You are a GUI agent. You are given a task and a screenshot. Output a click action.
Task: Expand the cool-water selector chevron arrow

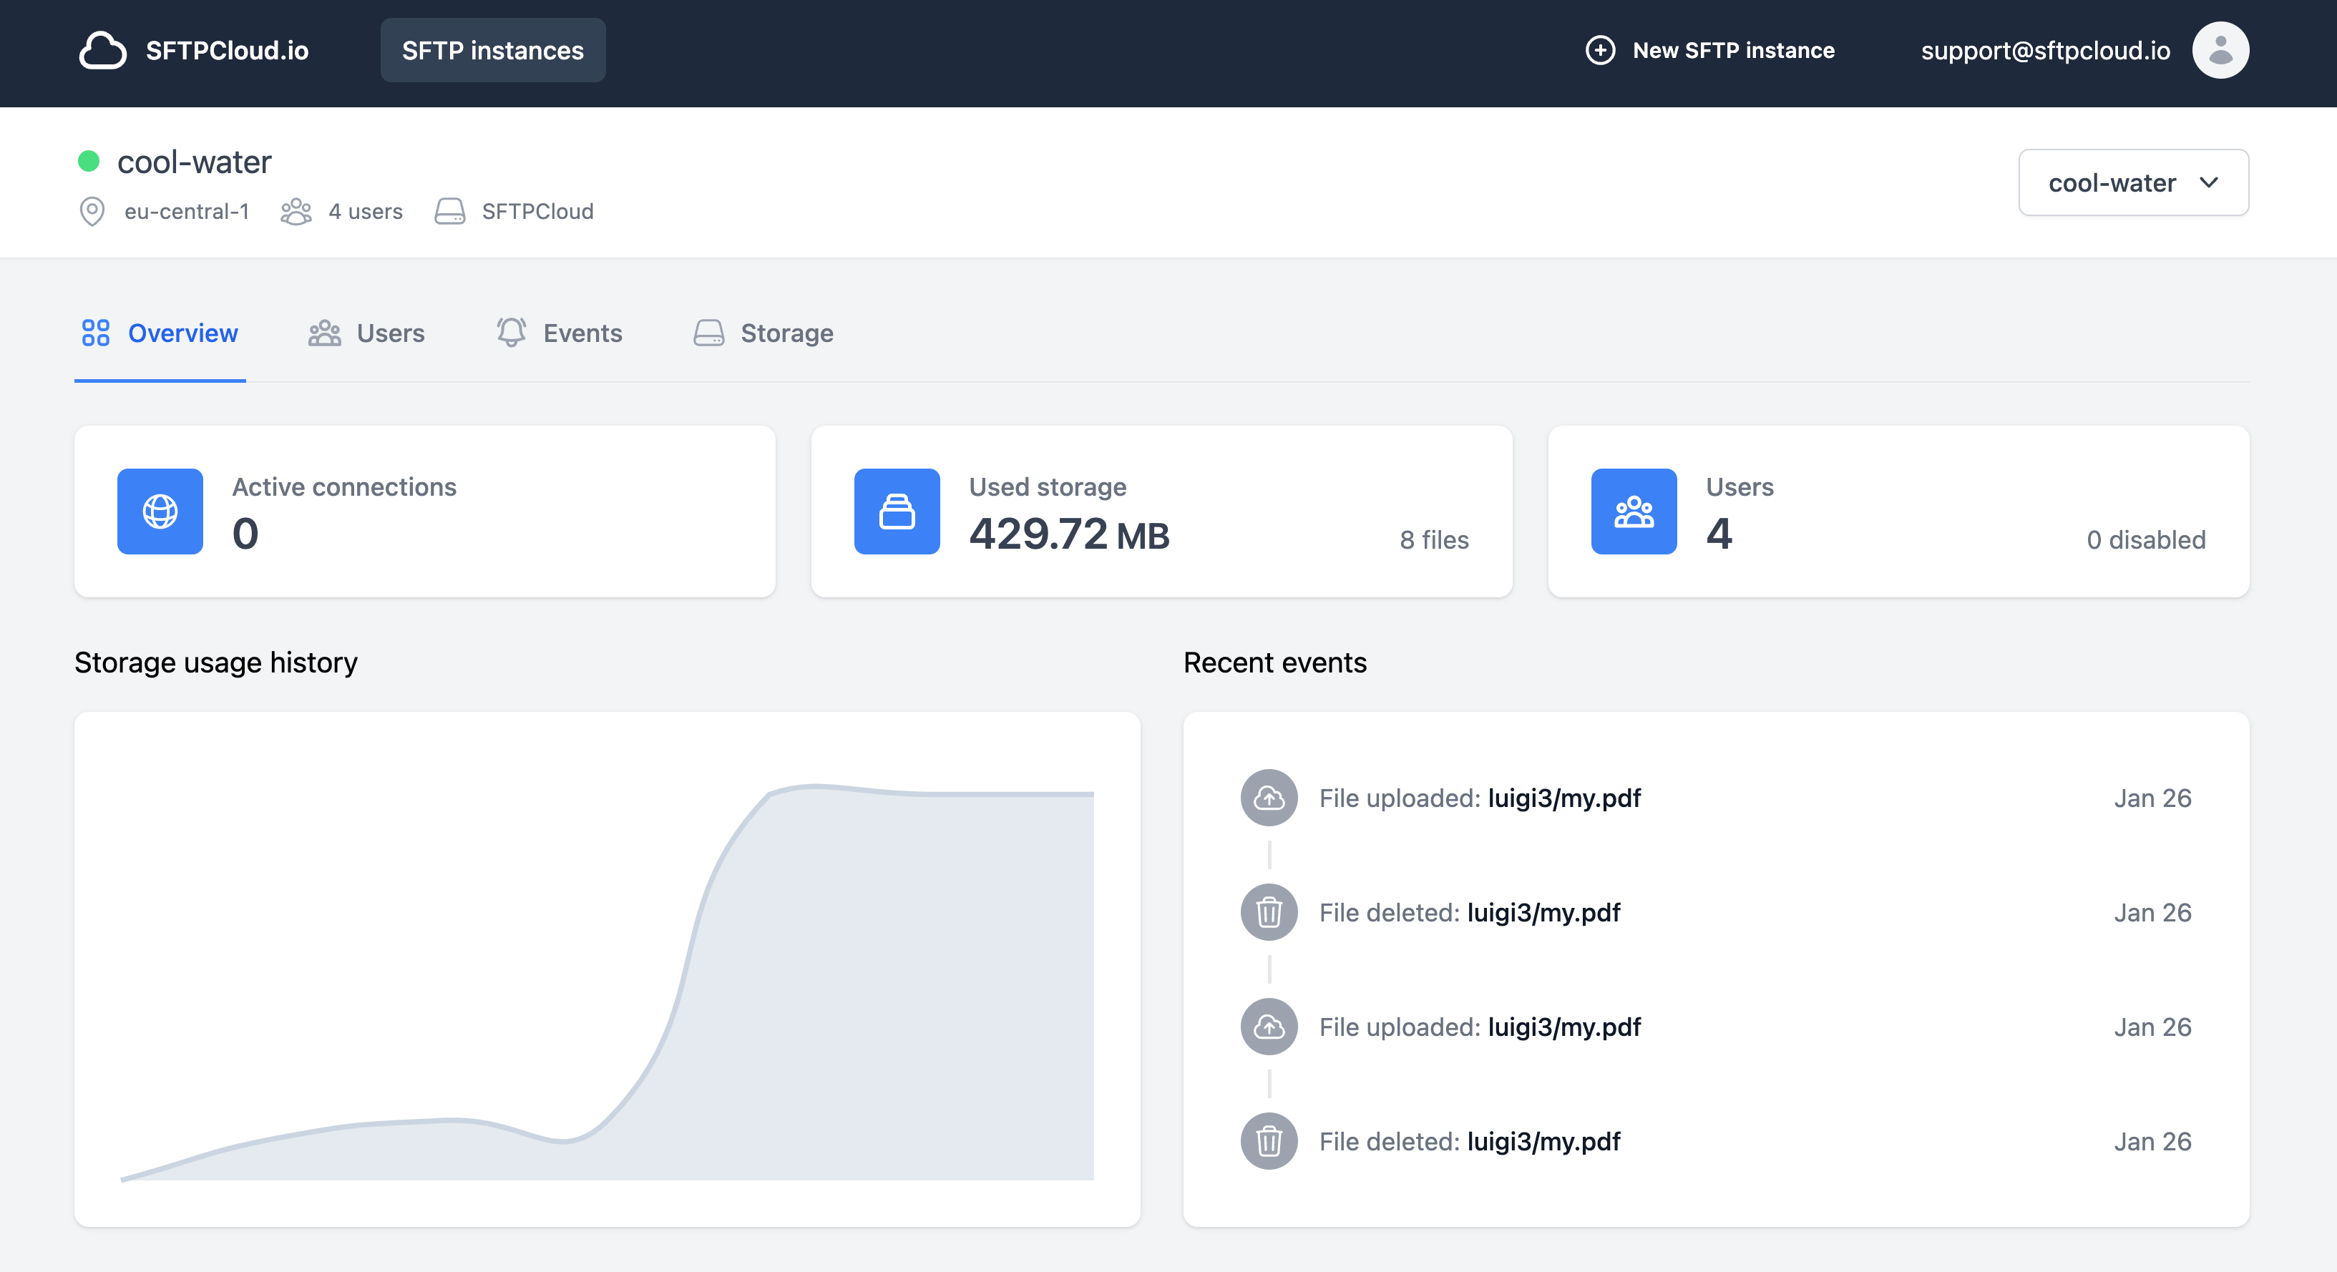2208,182
